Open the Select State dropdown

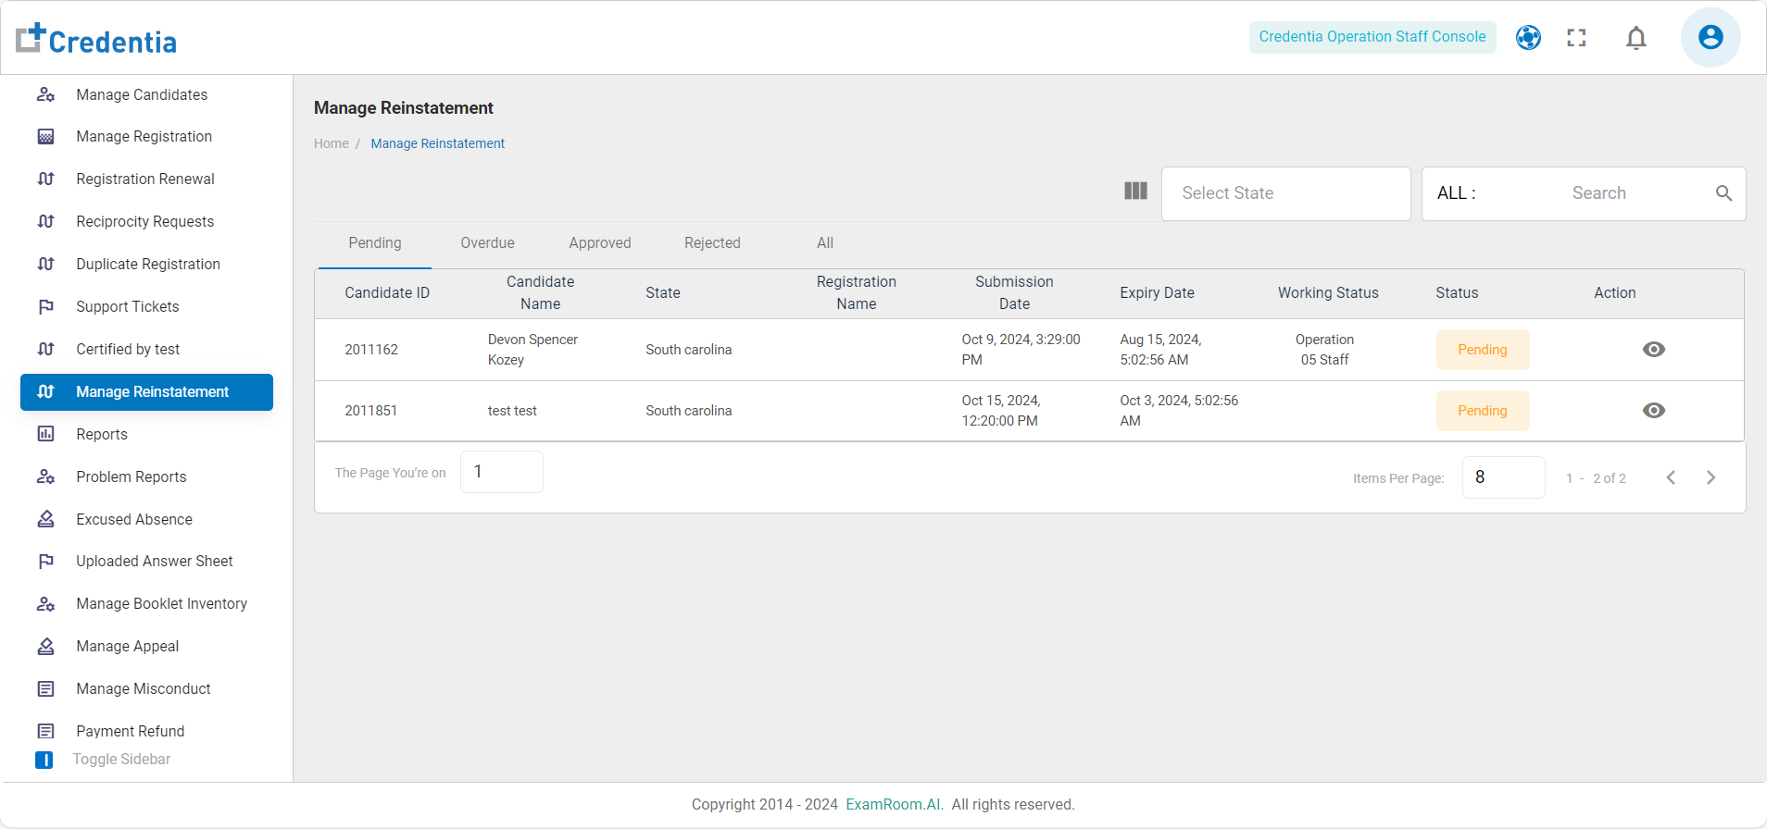[x=1285, y=193]
